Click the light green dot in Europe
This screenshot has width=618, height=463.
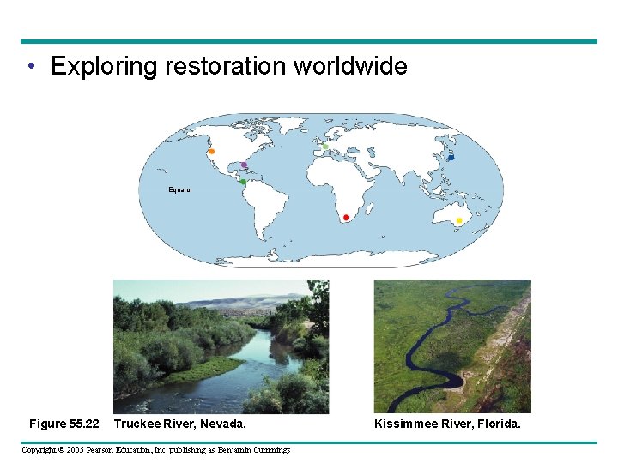click(325, 147)
